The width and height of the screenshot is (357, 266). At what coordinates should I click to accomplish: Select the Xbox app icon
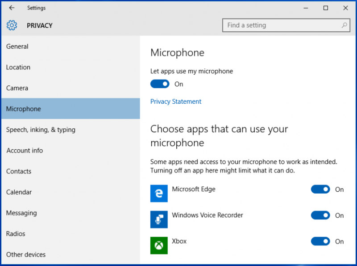(x=159, y=245)
